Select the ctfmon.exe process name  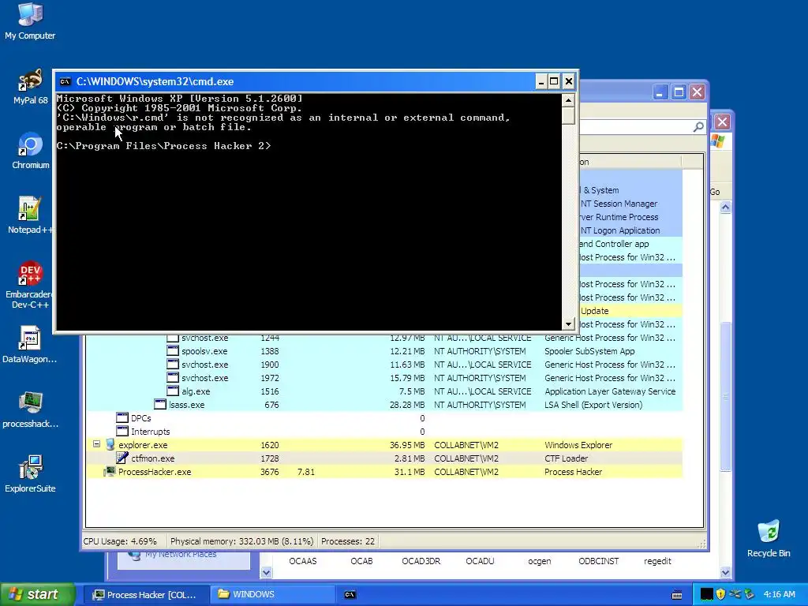pos(152,458)
